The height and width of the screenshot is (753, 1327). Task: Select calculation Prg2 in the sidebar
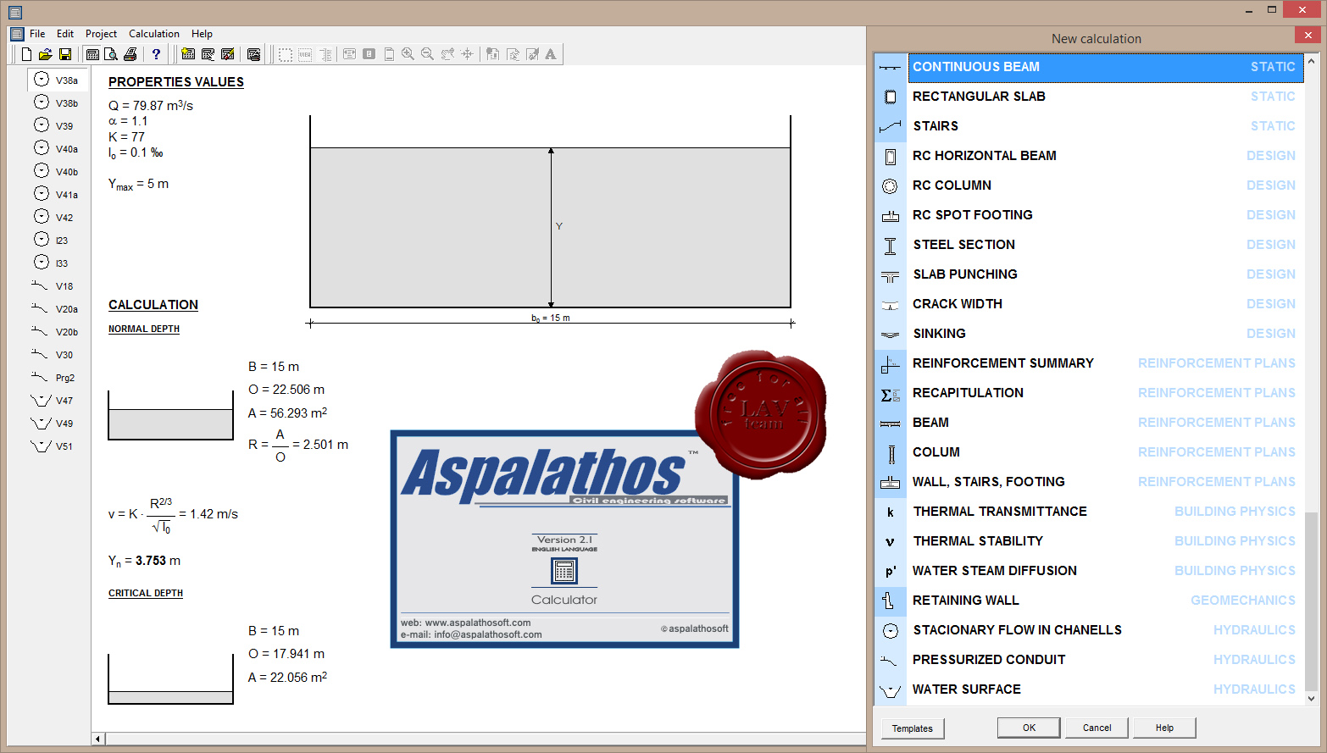tap(57, 377)
